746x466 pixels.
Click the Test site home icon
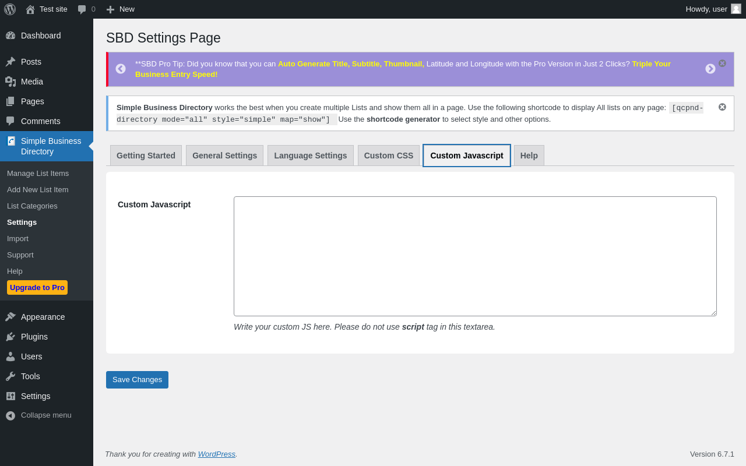30,9
